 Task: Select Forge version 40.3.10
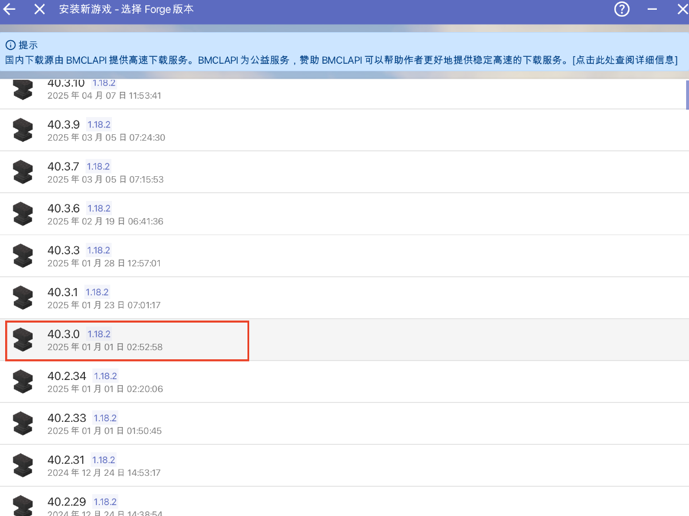point(66,84)
